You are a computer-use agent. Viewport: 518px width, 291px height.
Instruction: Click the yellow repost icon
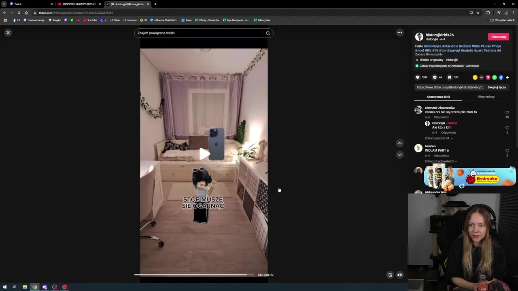tap(475, 77)
